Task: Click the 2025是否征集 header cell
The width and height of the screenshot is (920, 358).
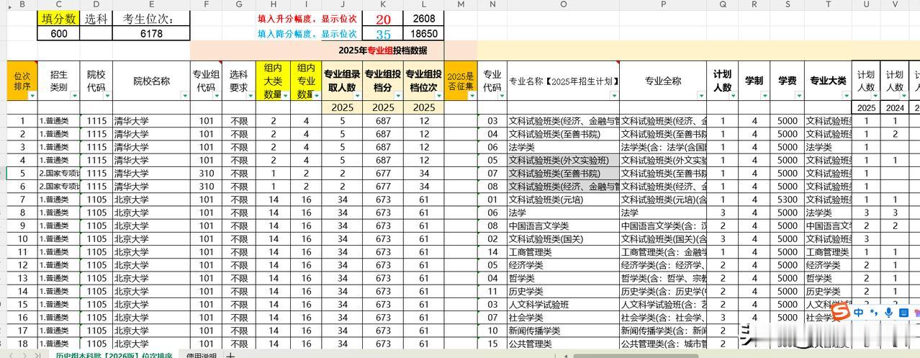Action: [461, 81]
